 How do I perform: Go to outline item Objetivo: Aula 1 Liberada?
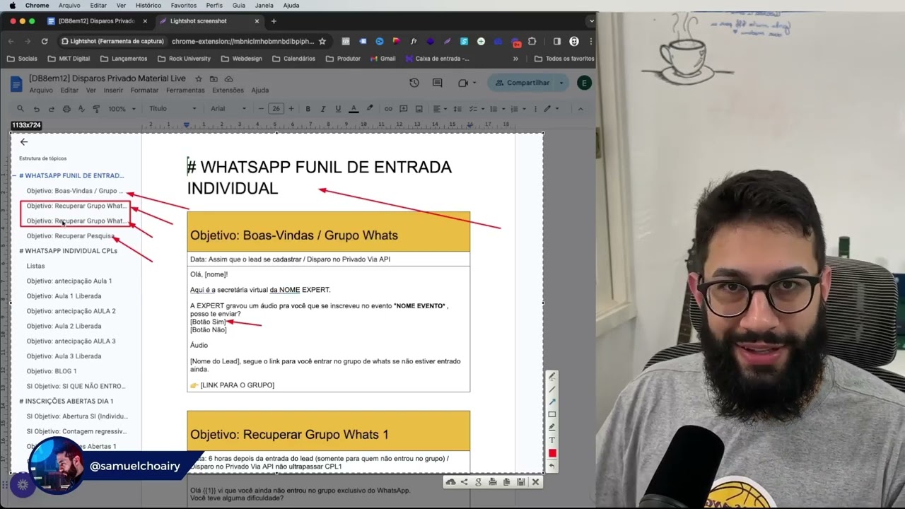(64, 296)
